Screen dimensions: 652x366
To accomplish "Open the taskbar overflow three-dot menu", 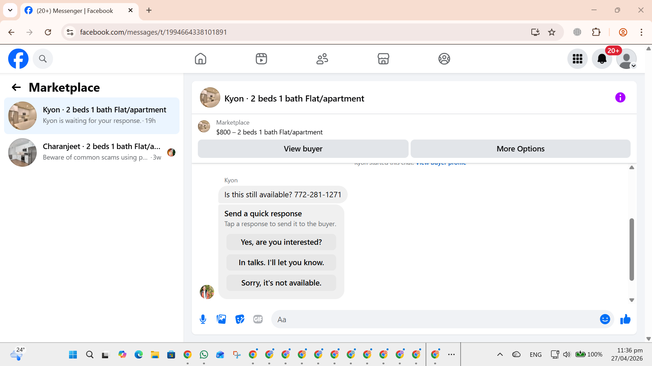I will pyautogui.click(x=451, y=355).
